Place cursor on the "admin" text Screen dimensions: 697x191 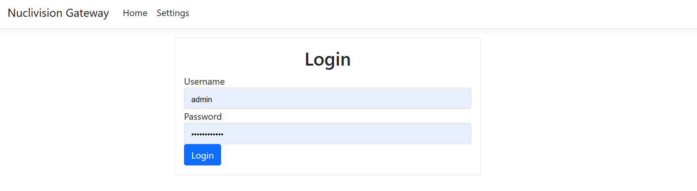point(202,100)
